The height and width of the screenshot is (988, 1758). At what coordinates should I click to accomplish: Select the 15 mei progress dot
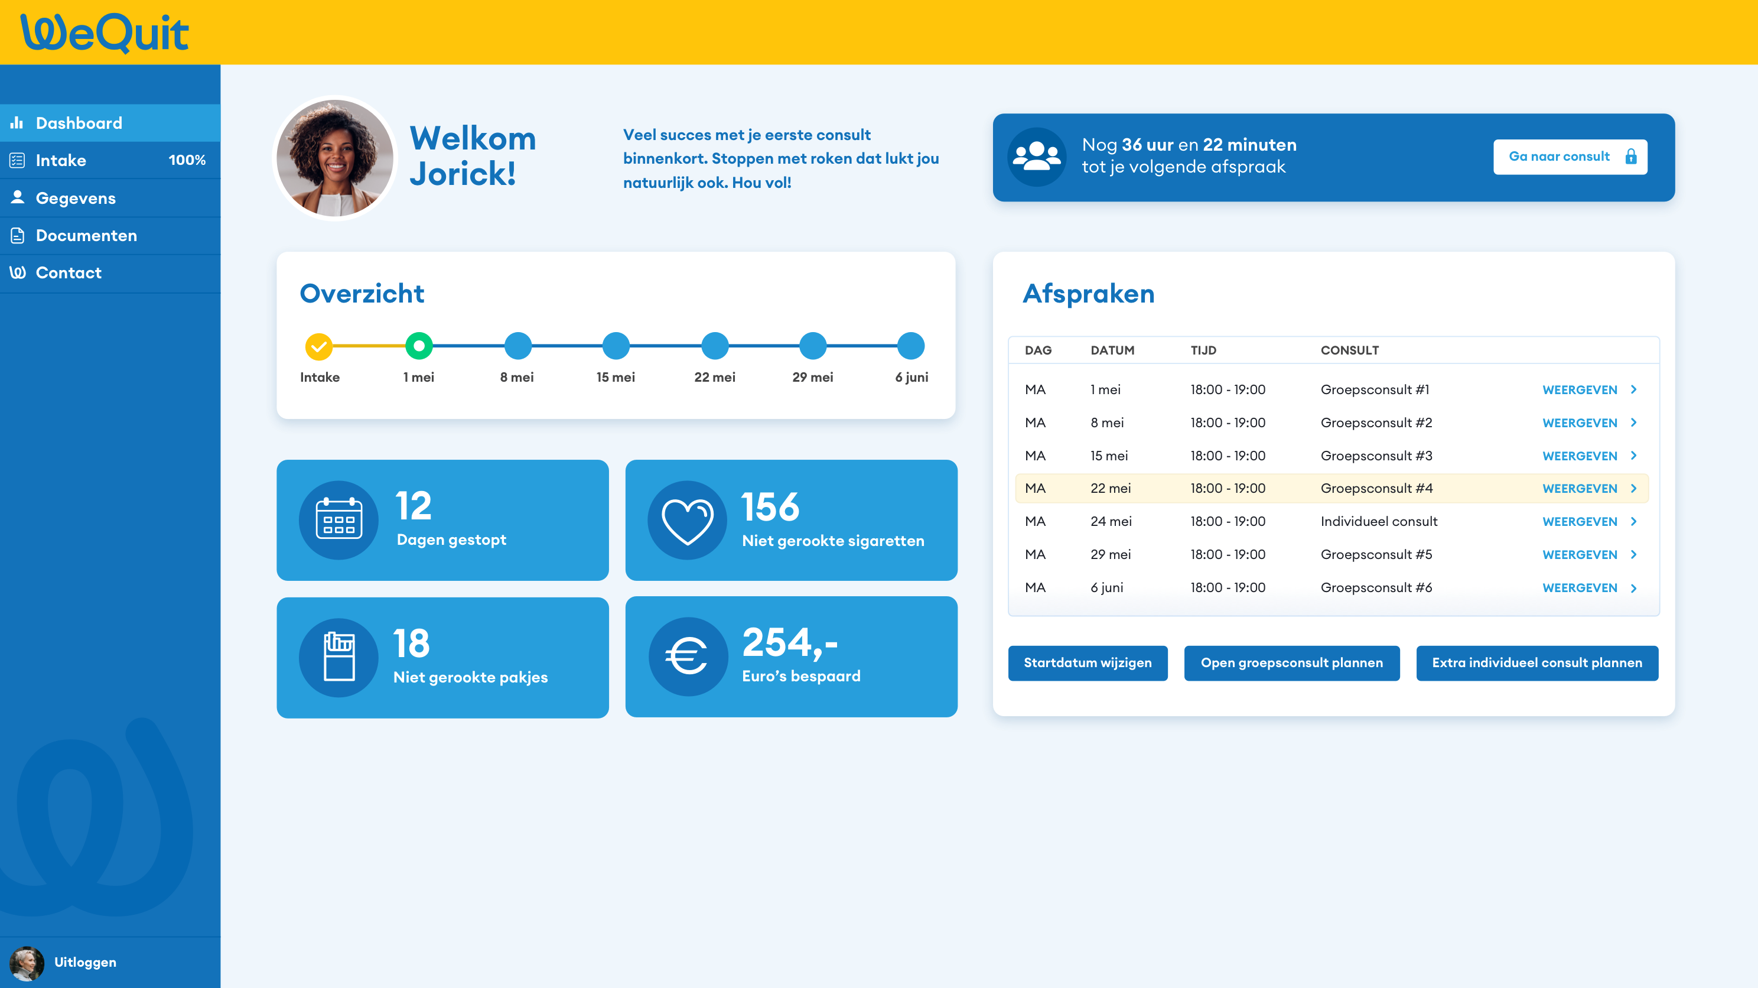point(616,346)
